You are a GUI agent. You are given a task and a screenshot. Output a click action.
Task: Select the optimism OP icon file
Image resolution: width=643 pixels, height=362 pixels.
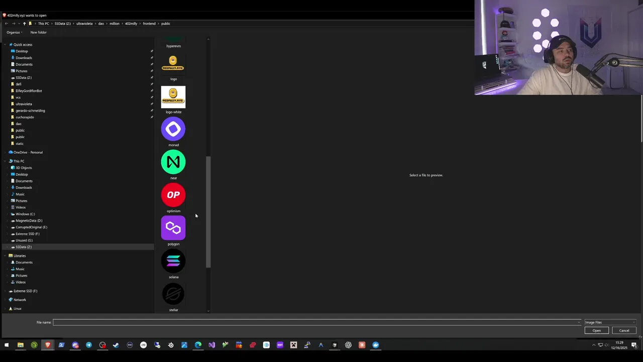(173, 195)
